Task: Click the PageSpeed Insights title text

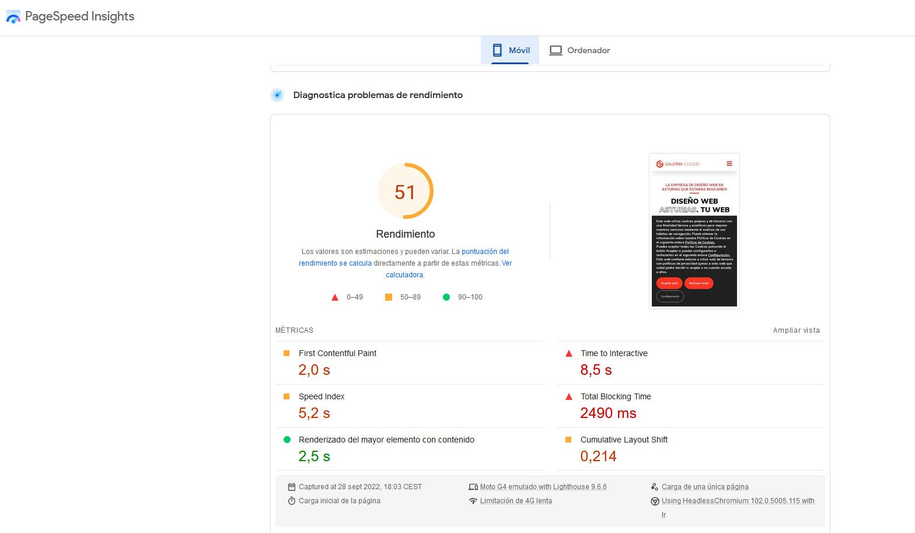Action: (x=80, y=17)
